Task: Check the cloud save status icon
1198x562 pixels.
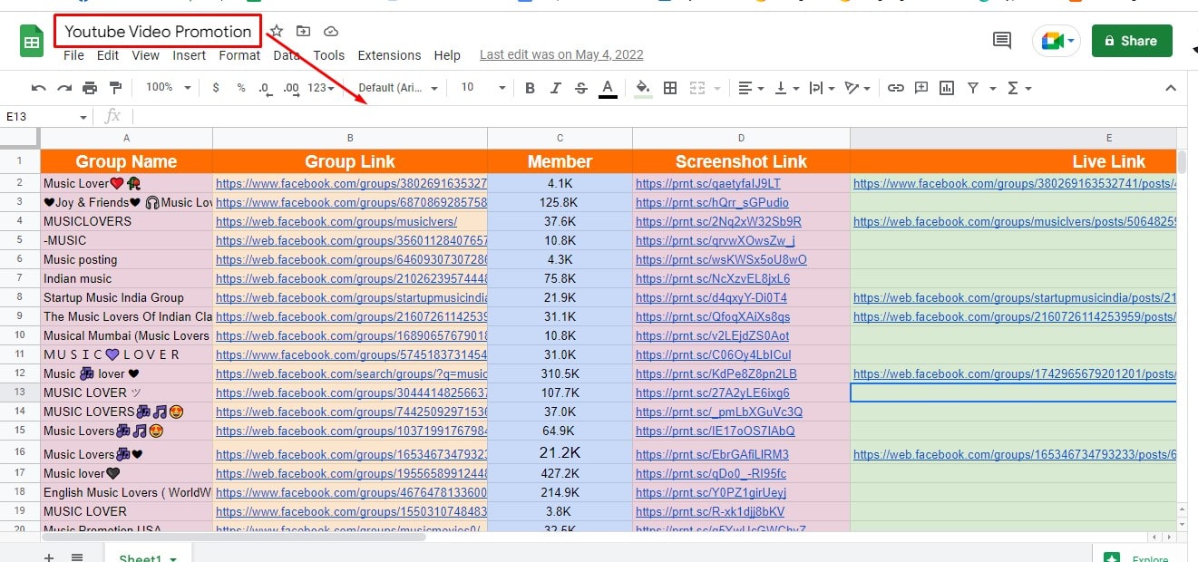Action: coord(330,32)
